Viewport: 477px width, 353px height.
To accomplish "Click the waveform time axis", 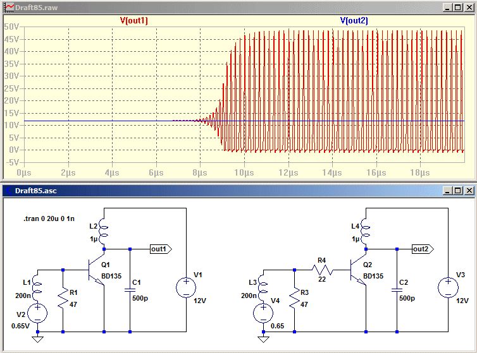I will pyautogui.click(x=244, y=172).
